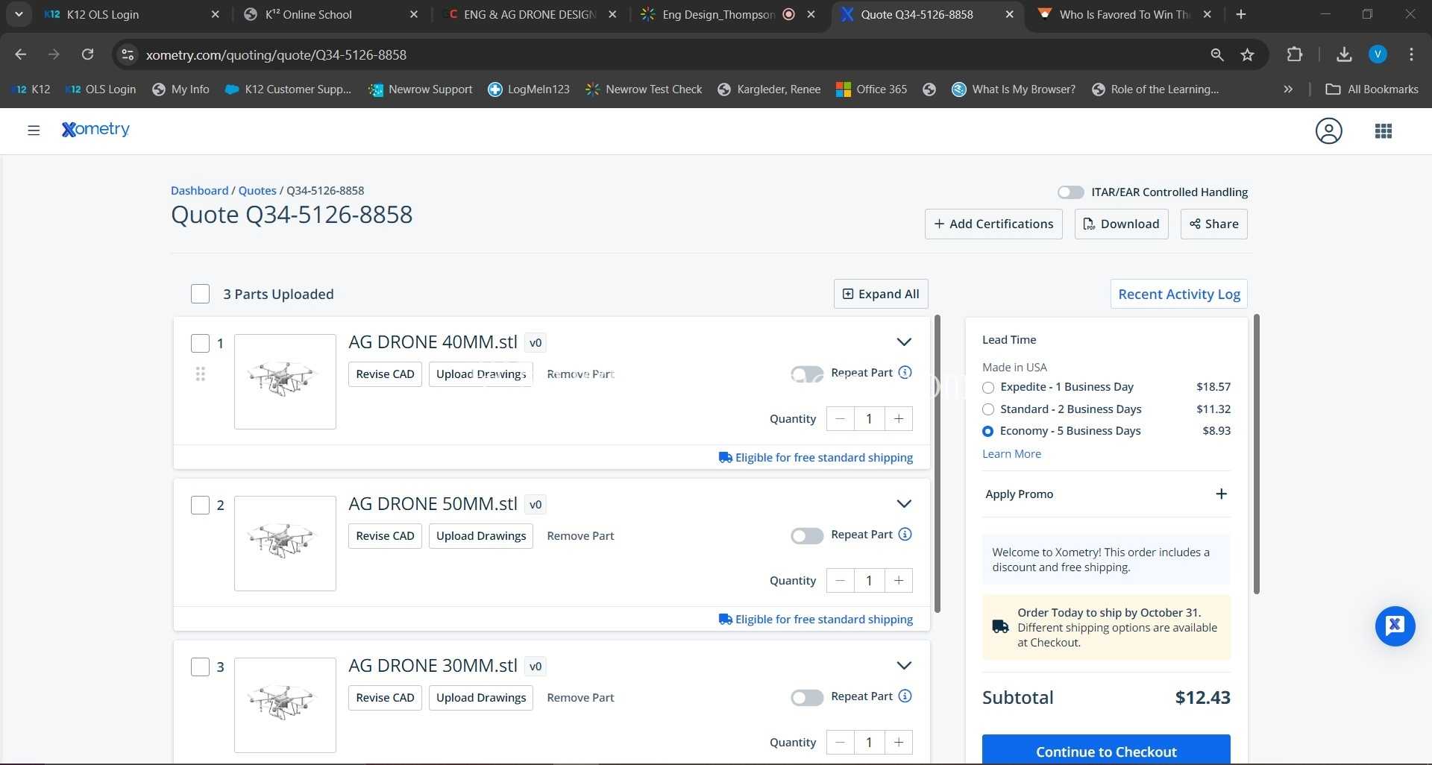Reload the current page
Image resolution: width=1432 pixels, height=765 pixels.
pyautogui.click(x=87, y=54)
